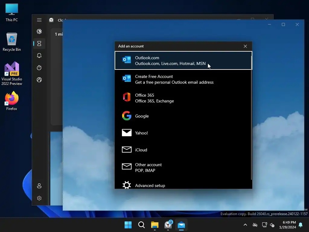Screen dimensions: 309x232
Task: Close the Add an account dialog
Action: [x=245, y=46]
